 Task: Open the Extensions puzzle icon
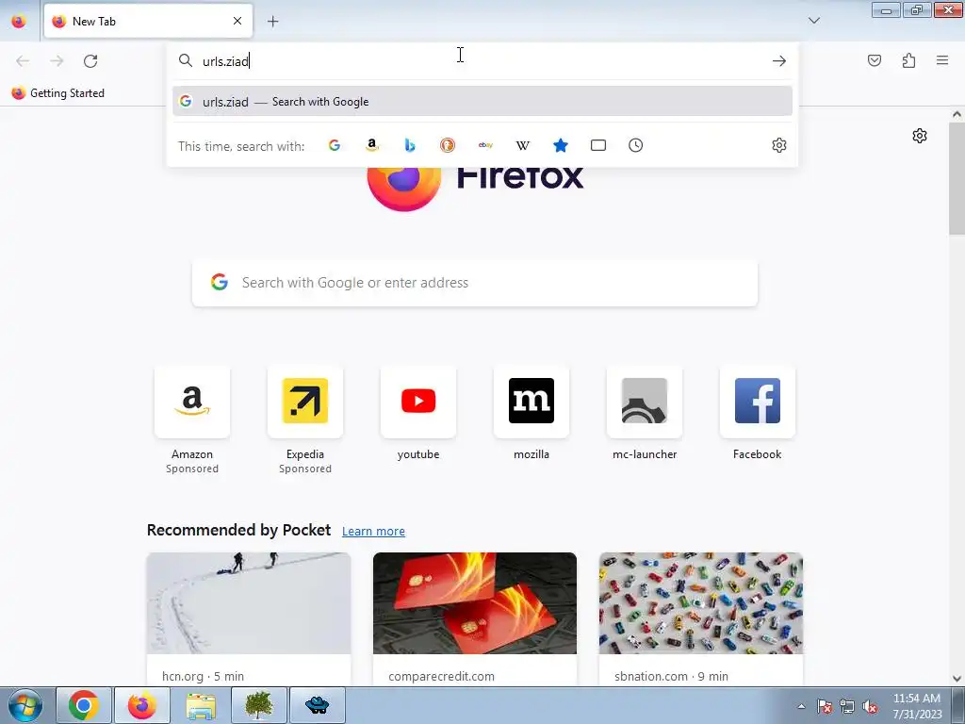coord(909,60)
